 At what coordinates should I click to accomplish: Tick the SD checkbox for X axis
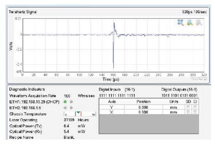point(188,112)
